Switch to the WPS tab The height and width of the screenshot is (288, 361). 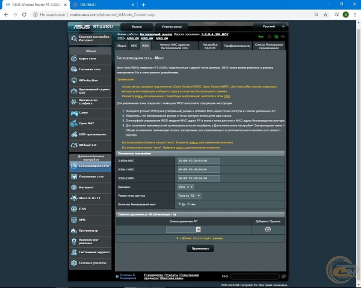pyautogui.click(x=134, y=46)
